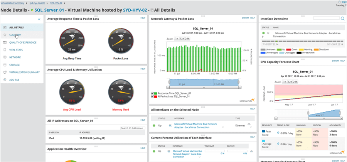347x162 pixels.
Task: Click green status dot in Interface Downtime
Action: click(263, 33)
